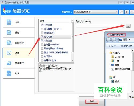Open the 视频 library
The height and width of the screenshot is (106, 134).
click(x=117, y=82)
